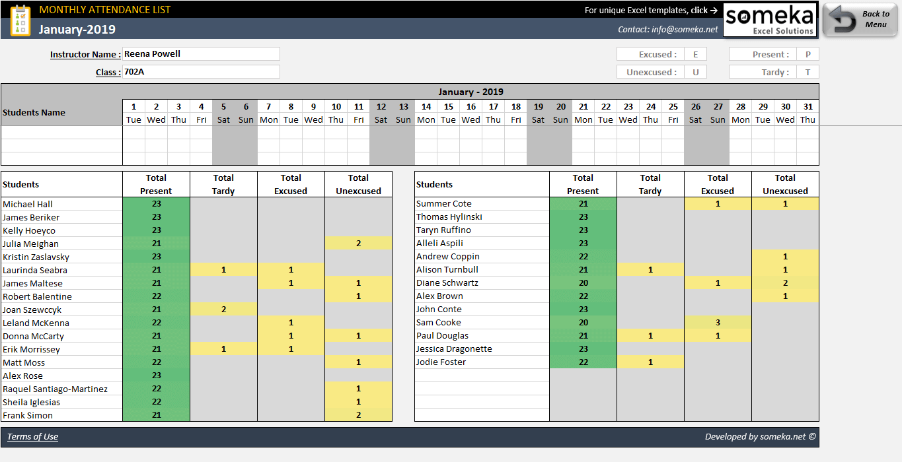This screenshot has height=462, width=902.
Task: Select student Robert Balentine
Action: (x=61, y=296)
